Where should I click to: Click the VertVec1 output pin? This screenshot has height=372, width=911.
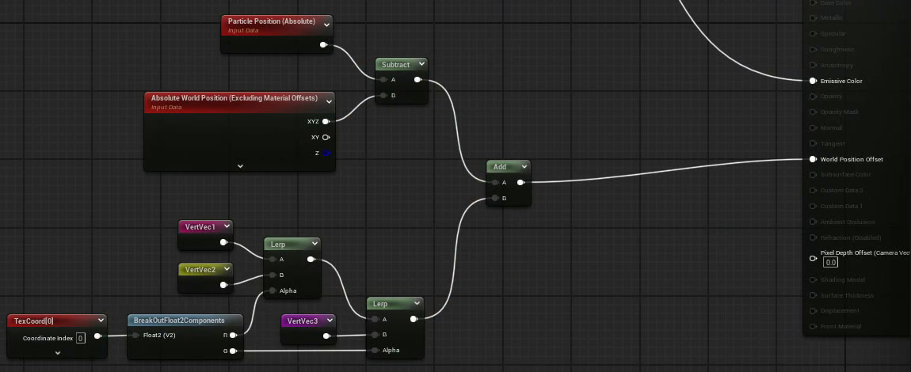point(223,242)
